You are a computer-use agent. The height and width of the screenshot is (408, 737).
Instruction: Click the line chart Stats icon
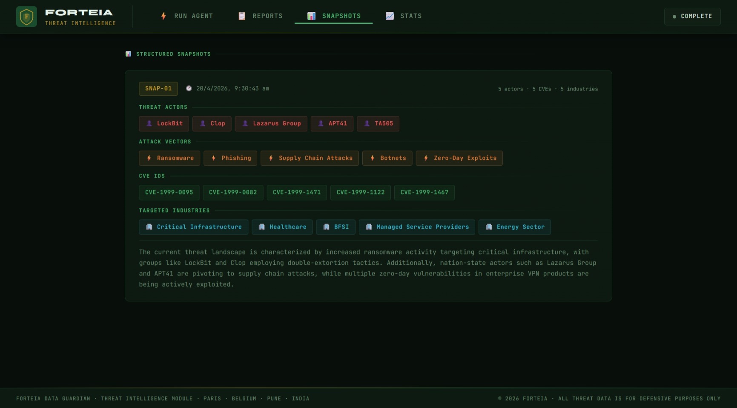[390, 16]
